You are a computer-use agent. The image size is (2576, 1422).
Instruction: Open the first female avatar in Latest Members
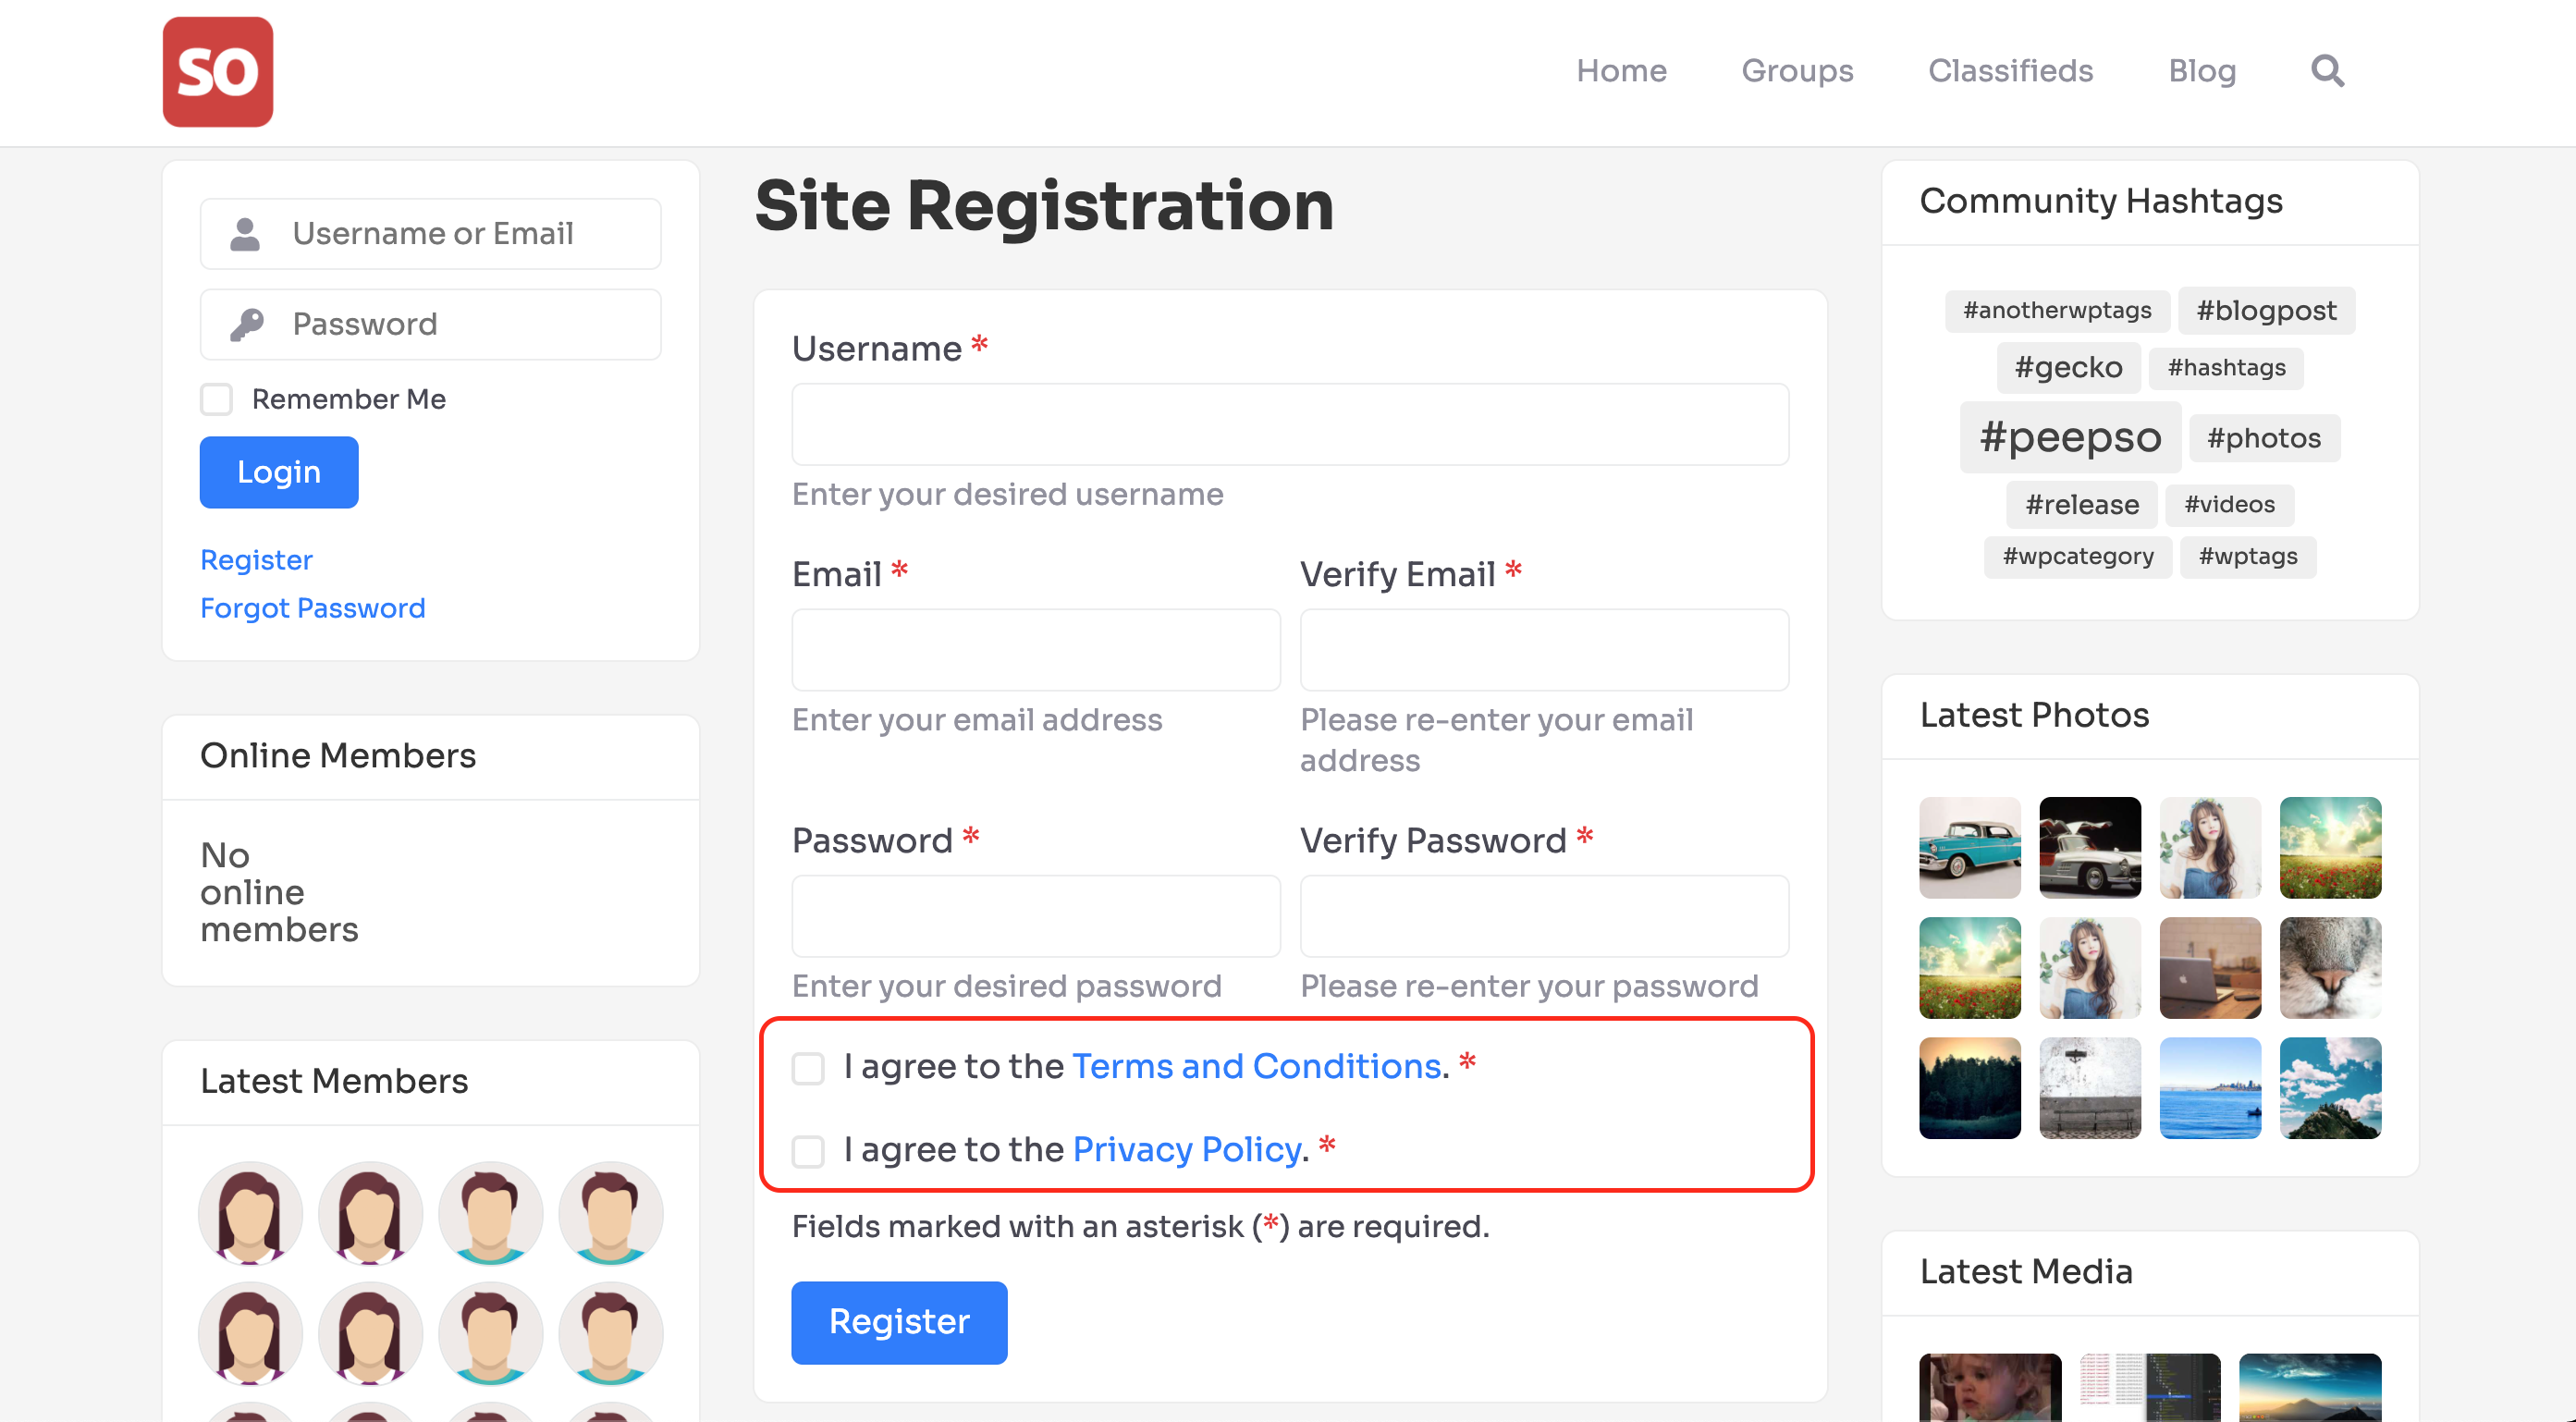[250, 1213]
